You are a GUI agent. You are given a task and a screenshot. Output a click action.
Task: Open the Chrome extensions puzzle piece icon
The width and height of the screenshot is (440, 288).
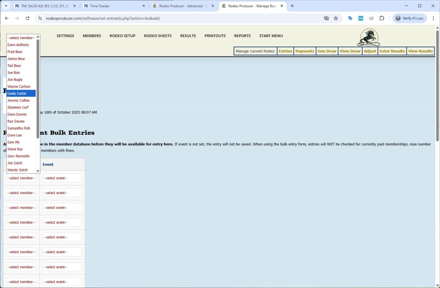tap(381, 18)
